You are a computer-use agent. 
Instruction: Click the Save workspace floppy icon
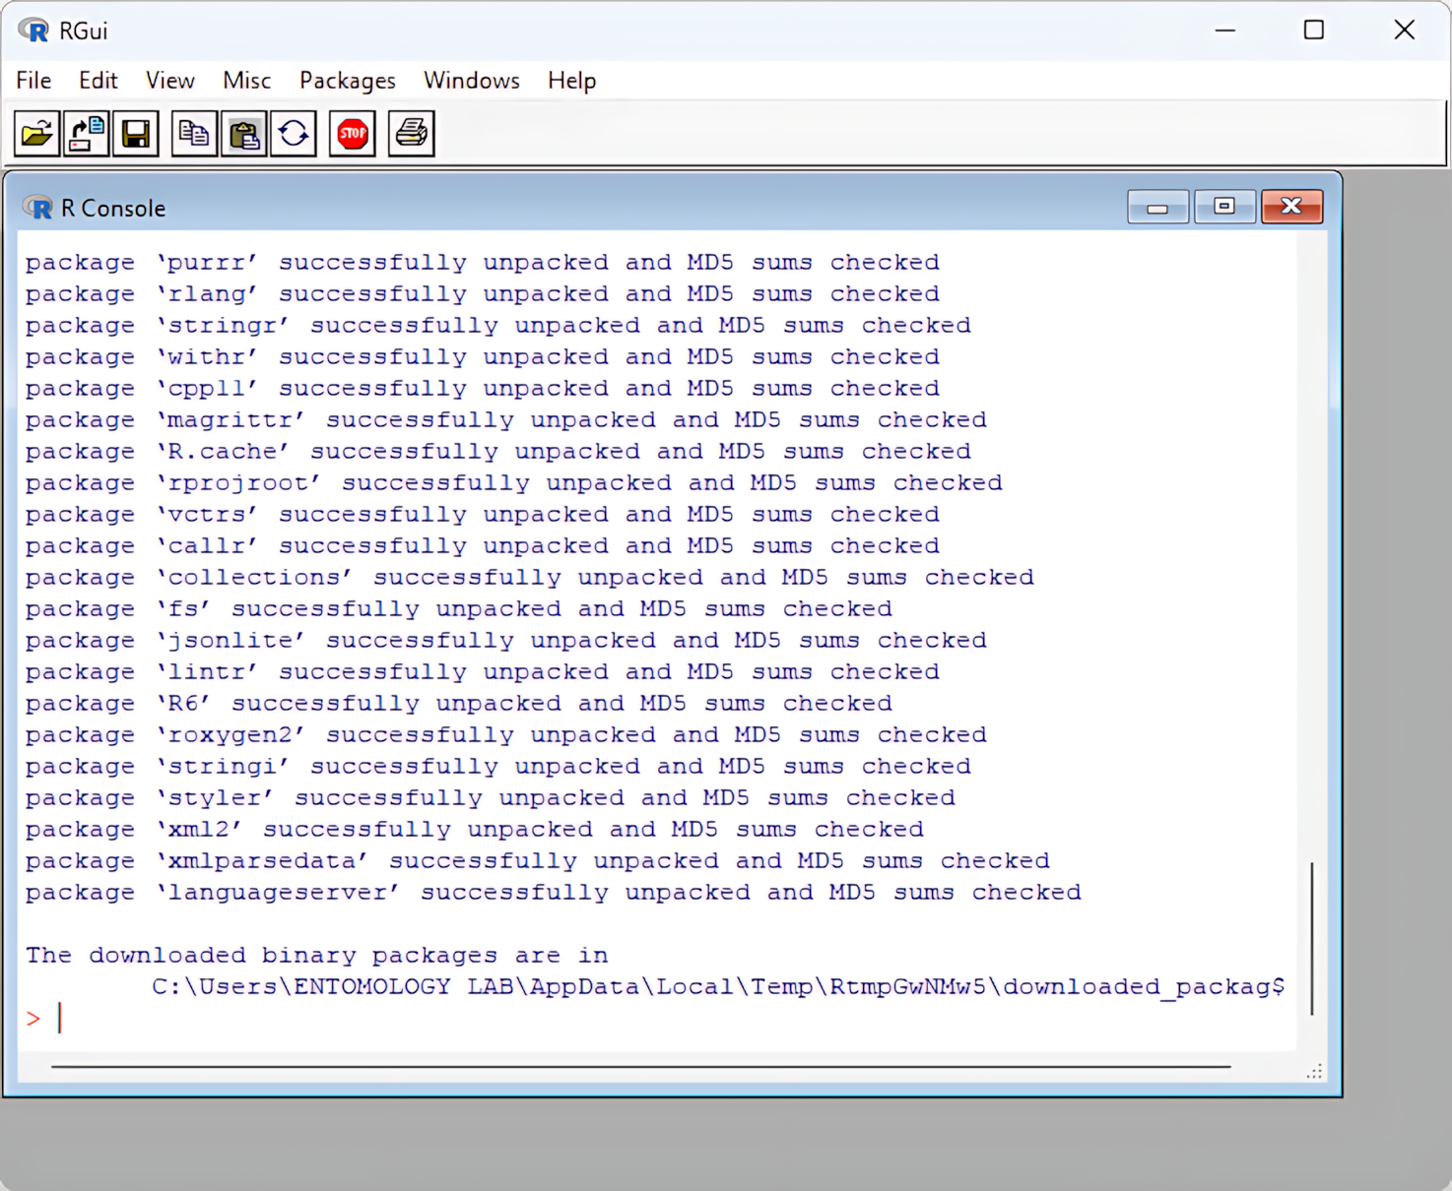(136, 133)
